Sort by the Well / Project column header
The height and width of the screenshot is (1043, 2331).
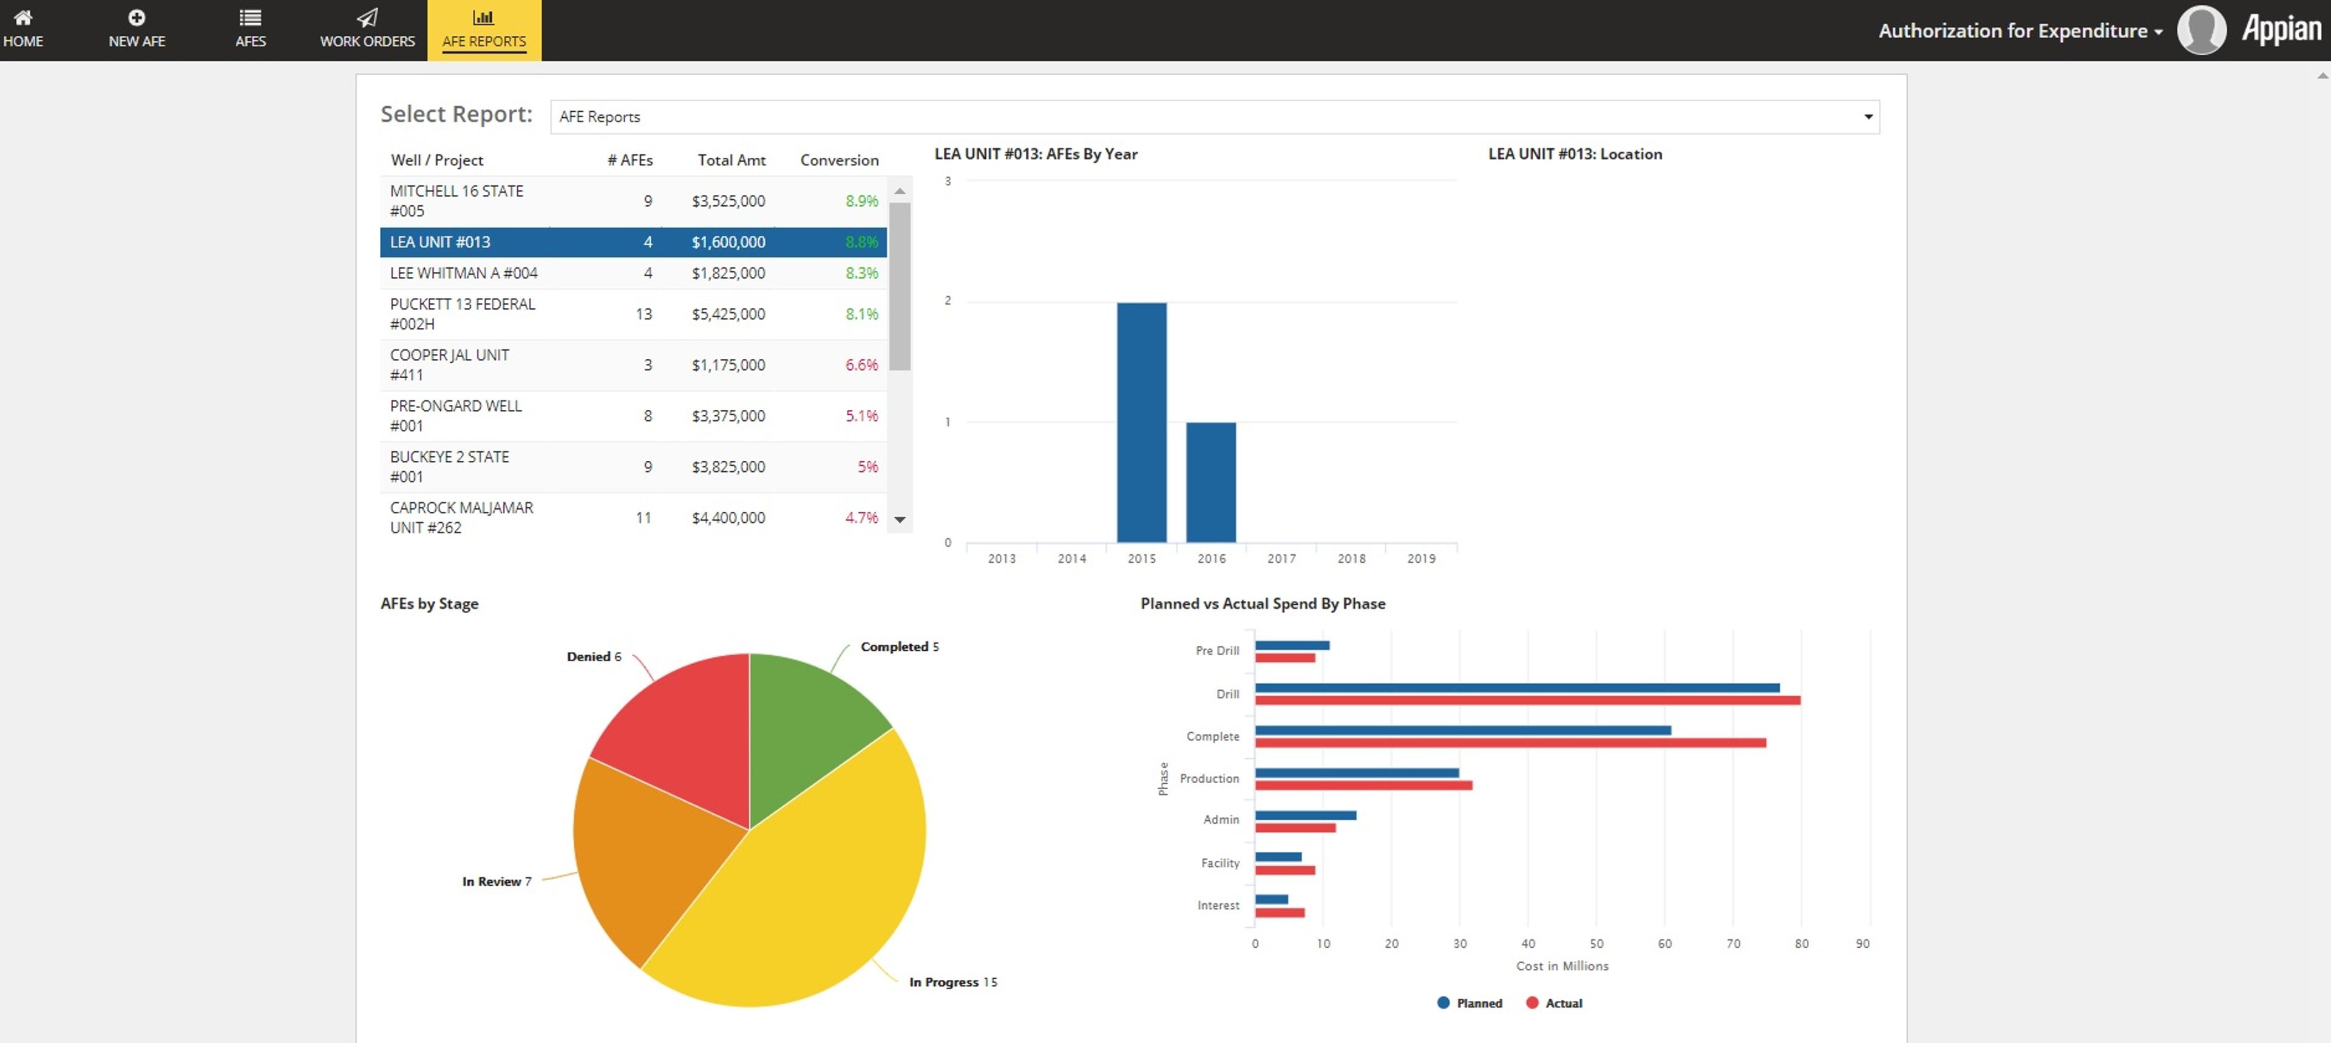436,160
